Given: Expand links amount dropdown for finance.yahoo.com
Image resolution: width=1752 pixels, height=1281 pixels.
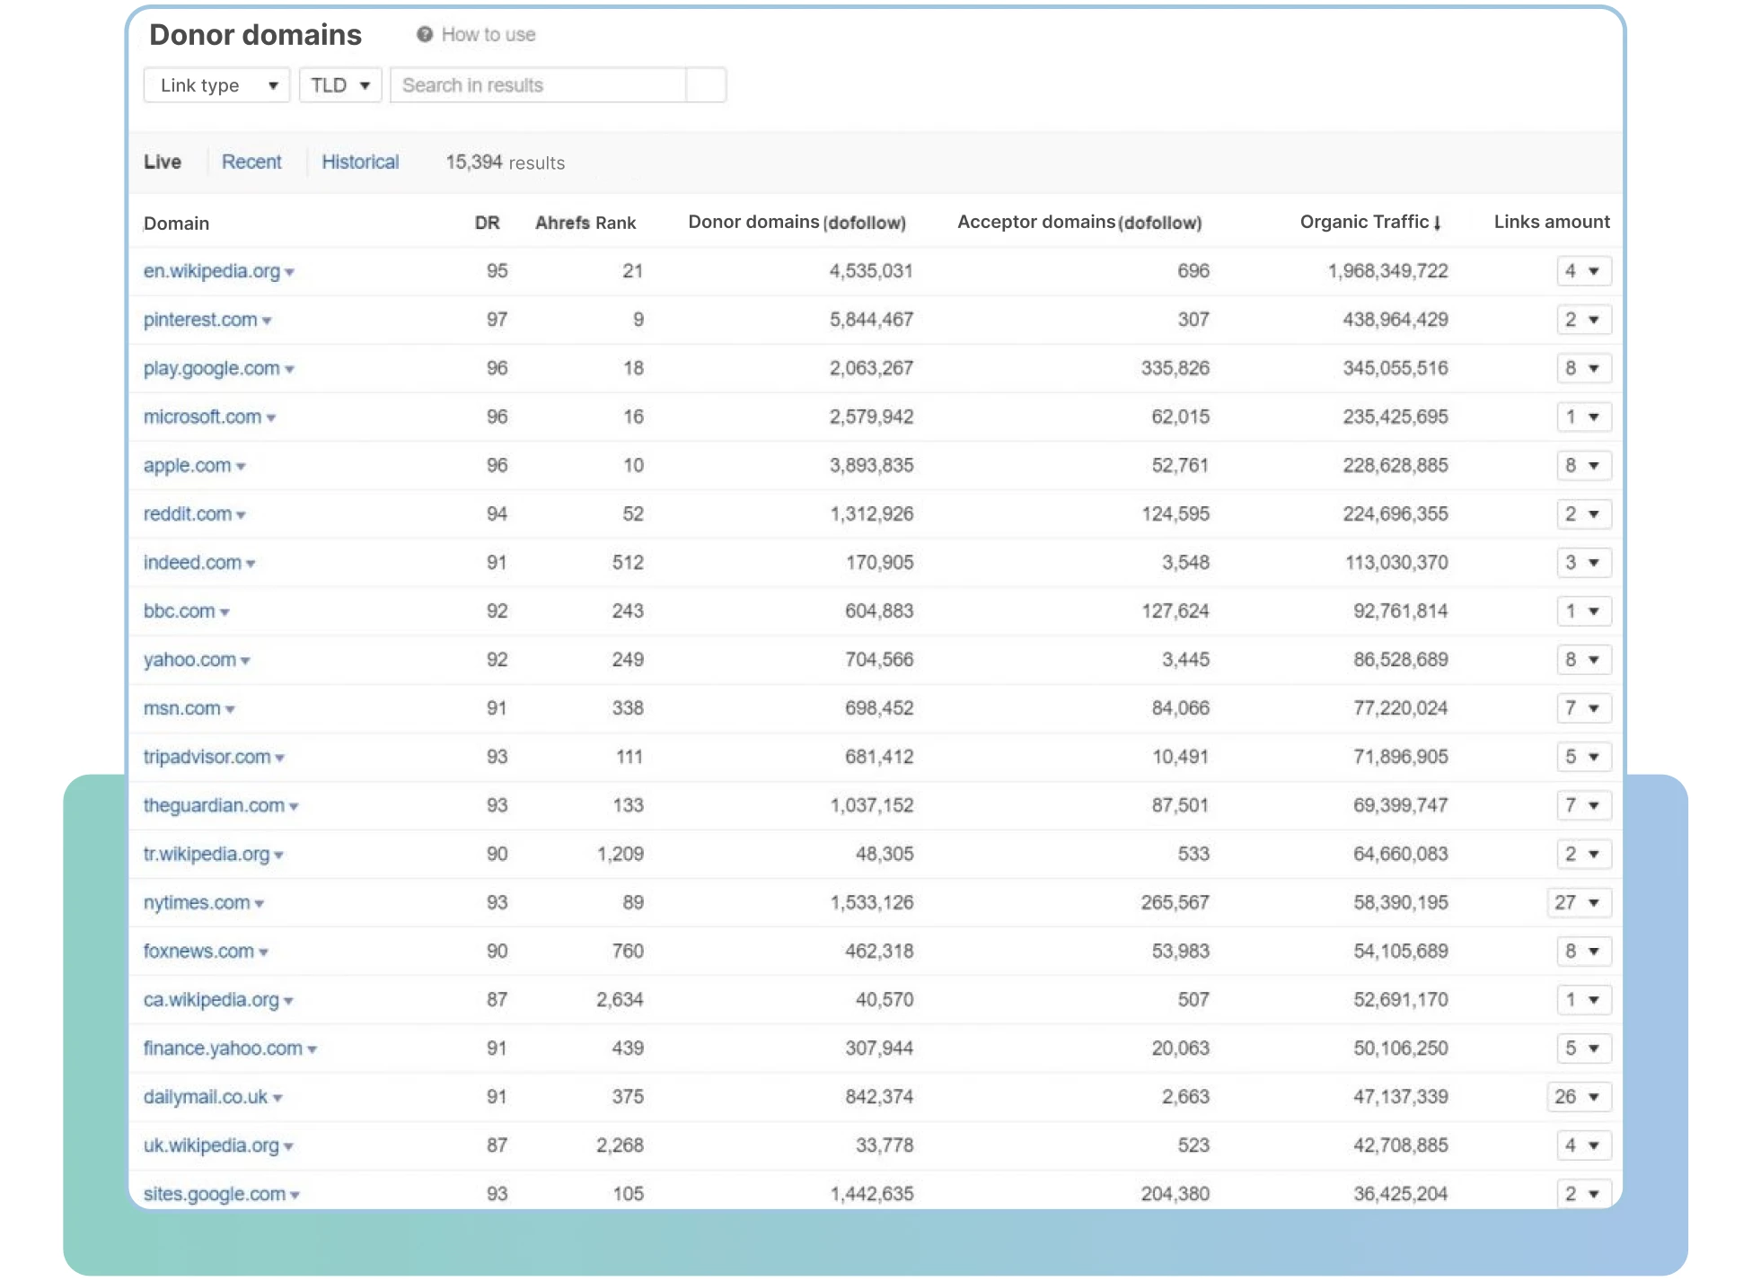Looking at the screenshot, I should point(1584,1048).
